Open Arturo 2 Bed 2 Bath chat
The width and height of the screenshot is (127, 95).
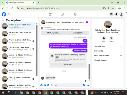point(18,41)
